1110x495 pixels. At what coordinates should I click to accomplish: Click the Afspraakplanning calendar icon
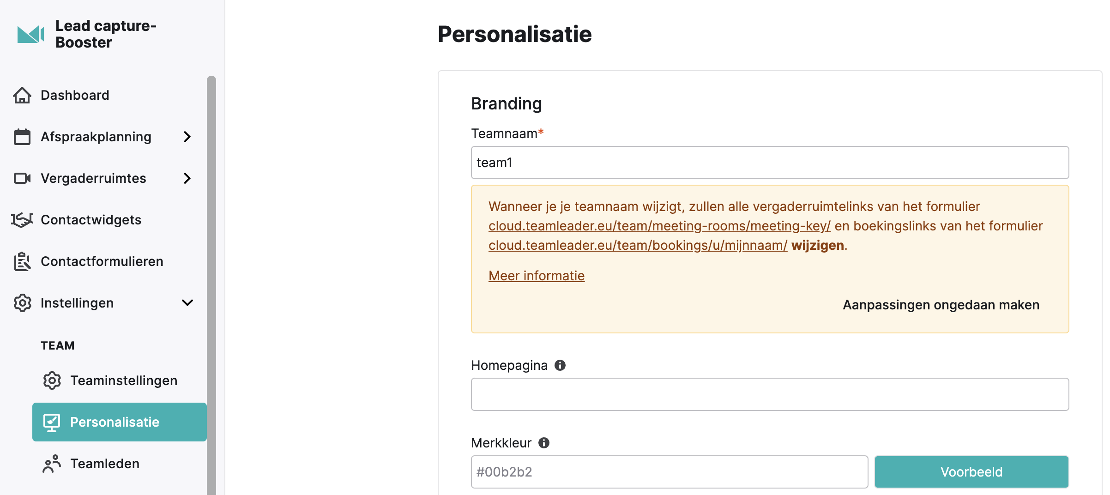(22, 137)
